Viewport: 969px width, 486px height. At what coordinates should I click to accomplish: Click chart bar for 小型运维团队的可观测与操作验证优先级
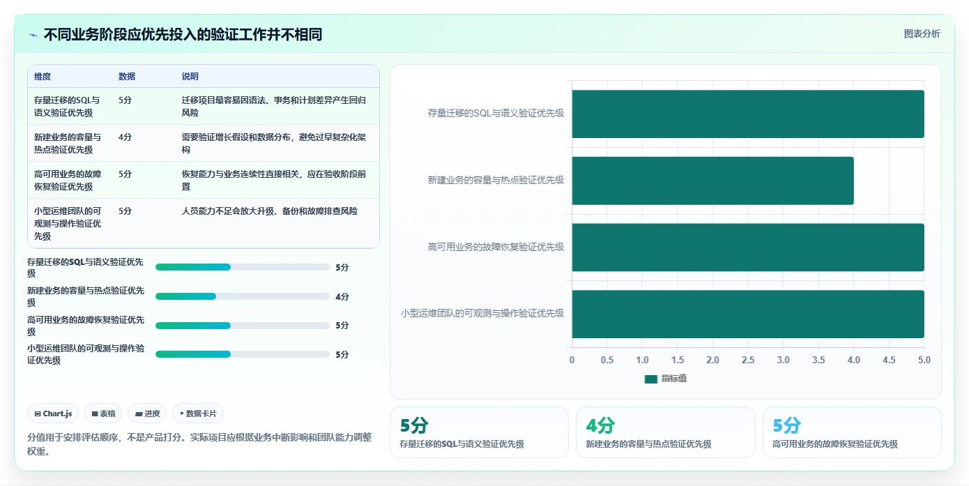(x=748, y=314)
